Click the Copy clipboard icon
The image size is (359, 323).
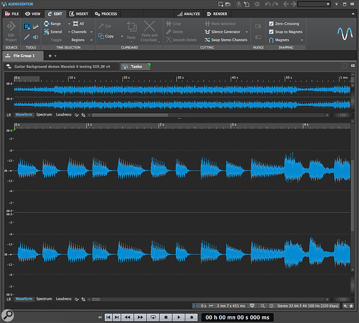coord(101,36)
